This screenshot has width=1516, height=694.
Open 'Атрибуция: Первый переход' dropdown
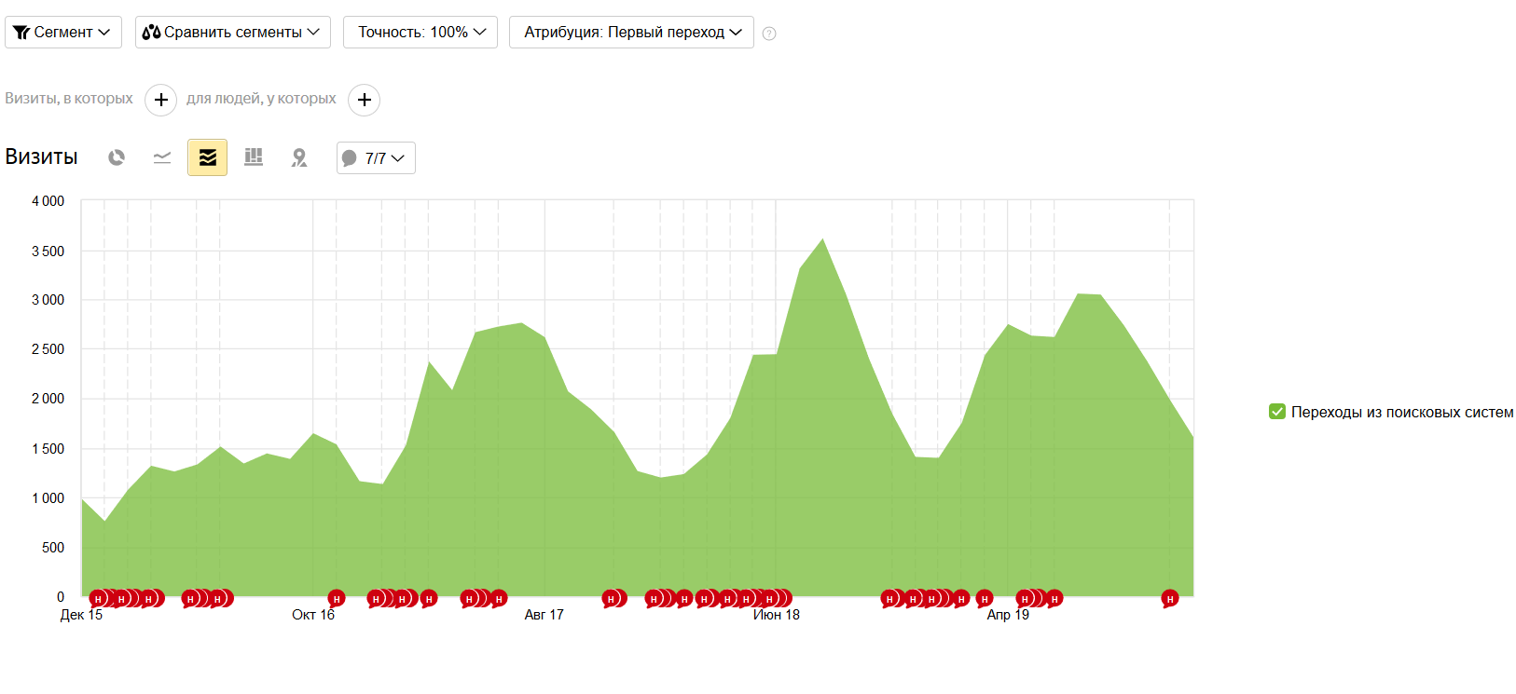click(x=631, y=33)
